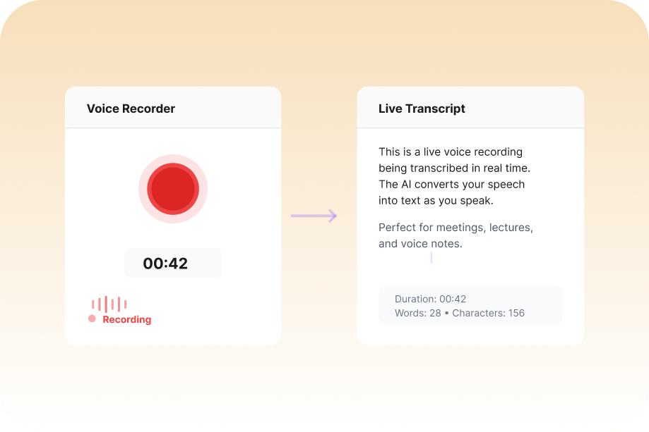649x432 pixels.
Task: Click the Characters: 156 count
Action: point(488,313)
